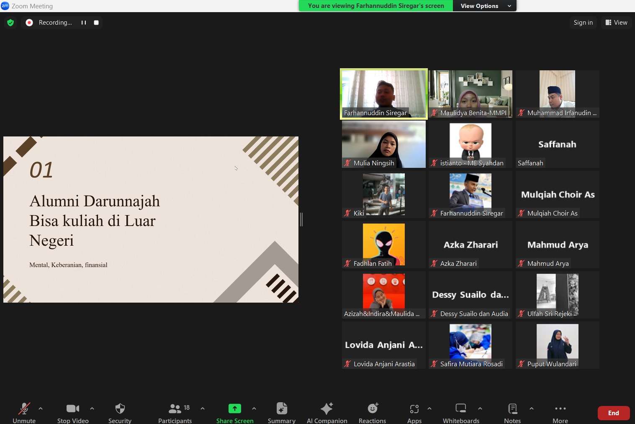
Task: Select Fadhlan Fatih participant tile
Action: [384, 244]
